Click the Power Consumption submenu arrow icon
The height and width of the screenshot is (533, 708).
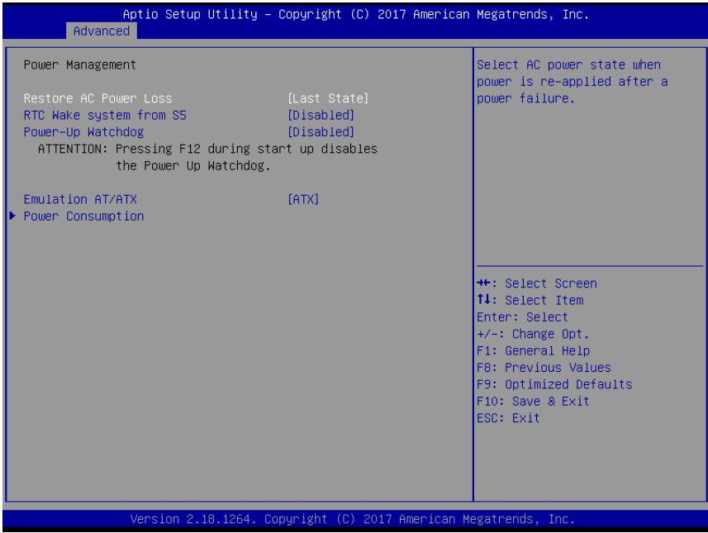point(12,216)
